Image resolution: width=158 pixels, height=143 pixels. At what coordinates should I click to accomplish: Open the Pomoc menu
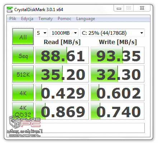[x=64, y=19]
